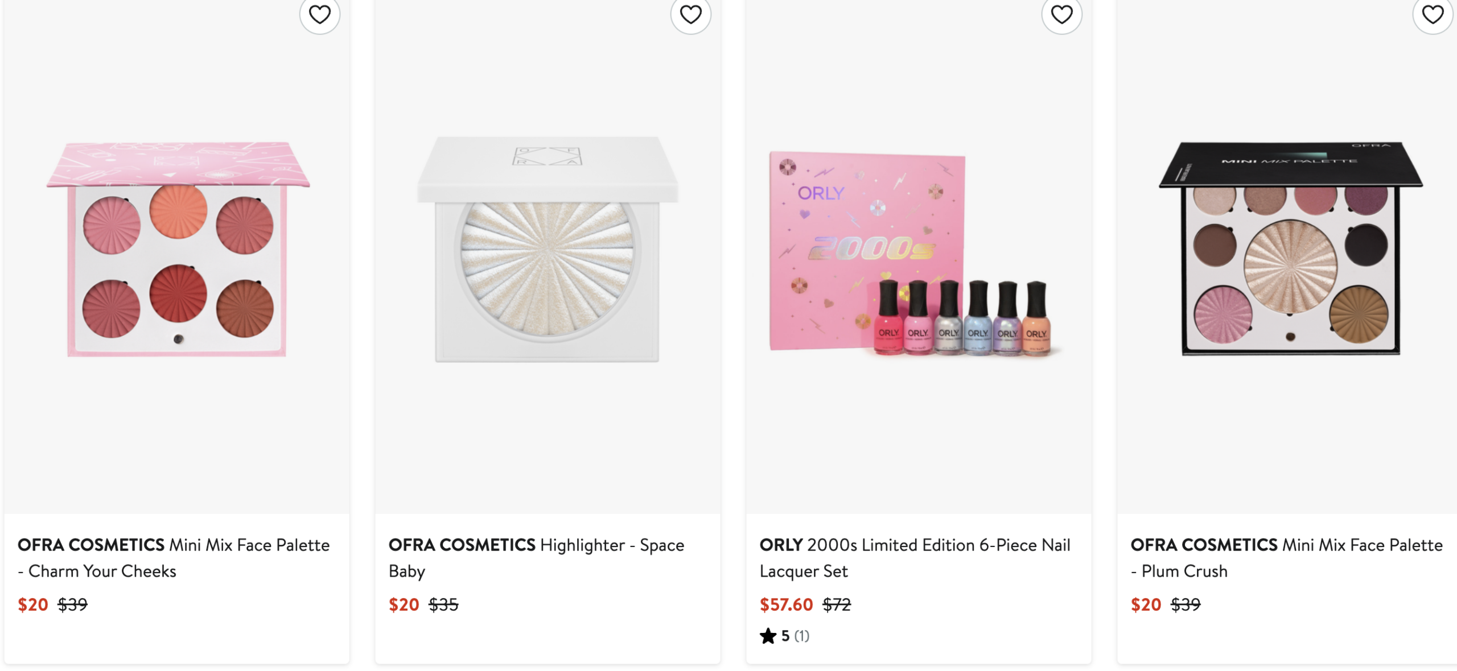1457x671 pixels.
Task: Click the 5 rating number beside the star
Action: tap(785, 636)
